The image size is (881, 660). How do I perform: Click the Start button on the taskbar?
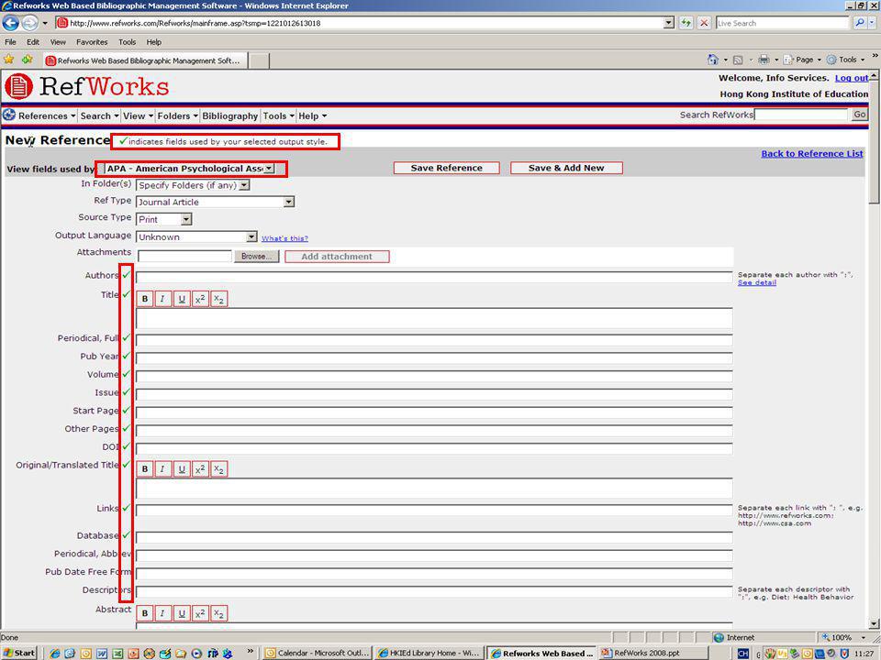coord(19,653)
